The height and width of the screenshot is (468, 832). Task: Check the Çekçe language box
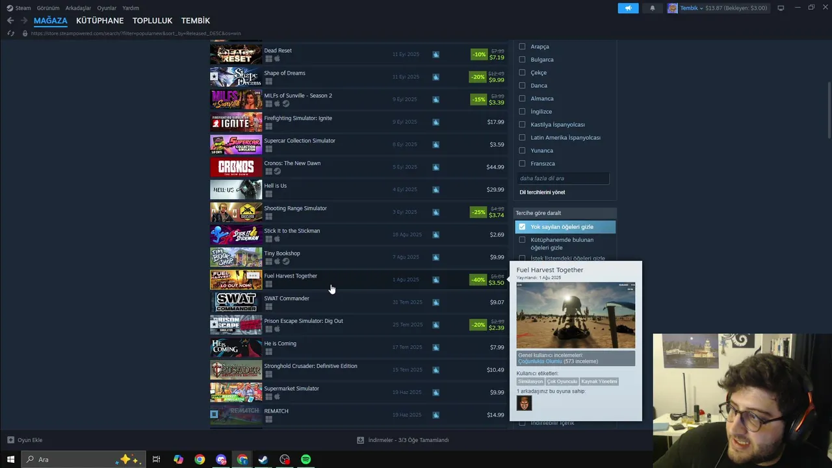[x=522, y=73]
